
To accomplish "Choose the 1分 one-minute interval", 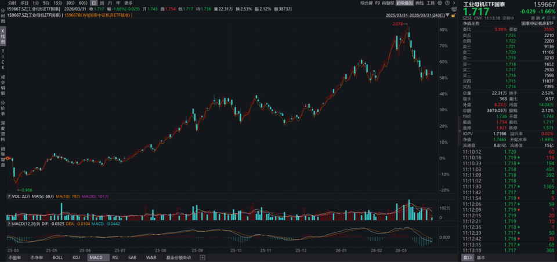I will [x=35, y=3].
